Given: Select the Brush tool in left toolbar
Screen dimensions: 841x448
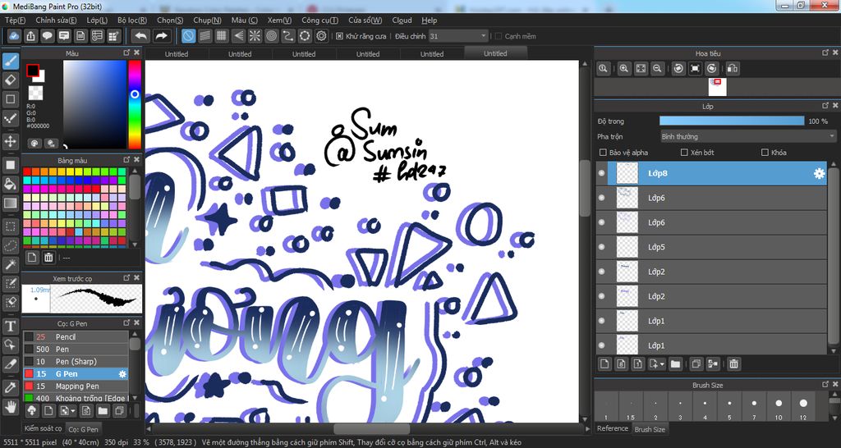Looking at the screenshot, I should [10, 62].
